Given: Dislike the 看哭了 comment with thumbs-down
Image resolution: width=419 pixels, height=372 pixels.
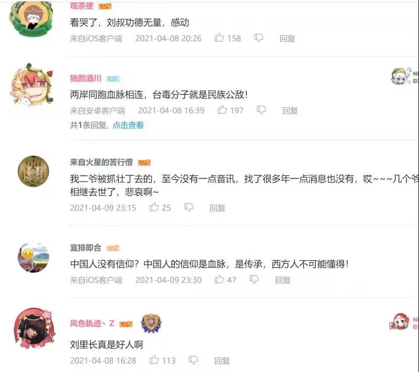Looking at the screenshot, I should 259,38.
